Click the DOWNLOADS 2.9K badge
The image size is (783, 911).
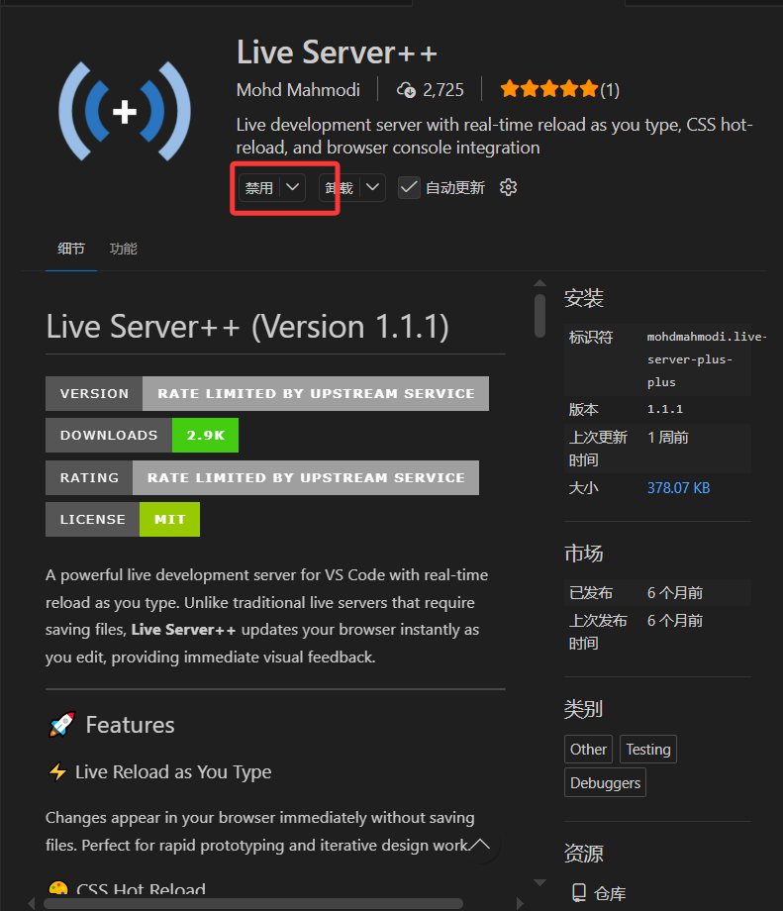point(142,436)
